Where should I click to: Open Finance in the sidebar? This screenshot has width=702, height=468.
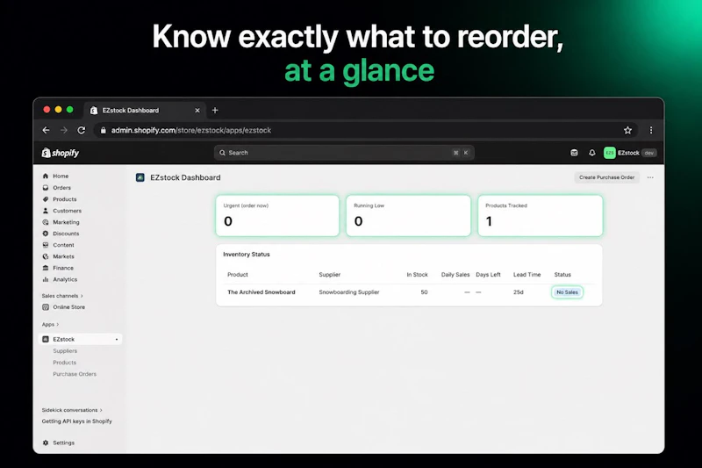click(x=63, y=268)
